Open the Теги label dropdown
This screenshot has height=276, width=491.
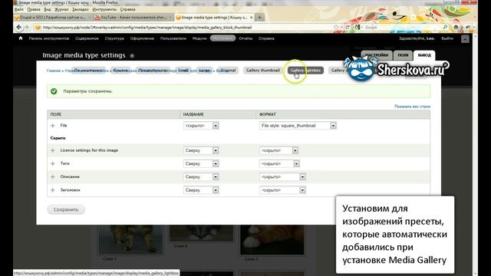[x=201, y=163]
